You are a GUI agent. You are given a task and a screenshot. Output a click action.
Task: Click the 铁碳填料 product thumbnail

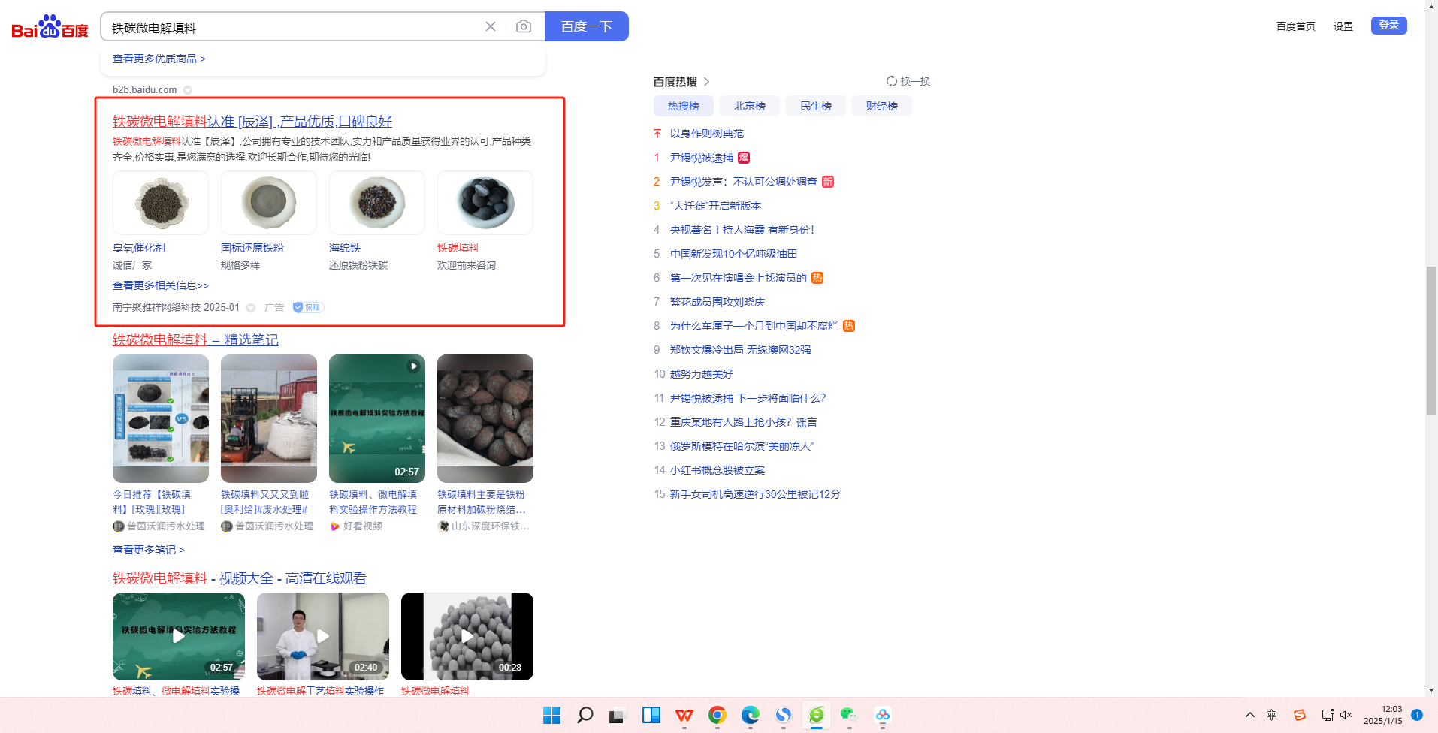click(x=485, y=203)
